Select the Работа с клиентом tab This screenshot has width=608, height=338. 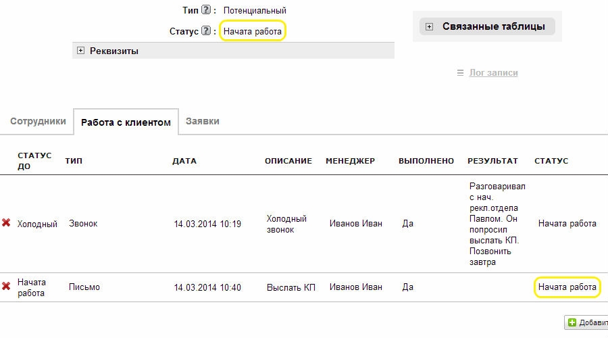pyautogui.click(x=126, y=122)
